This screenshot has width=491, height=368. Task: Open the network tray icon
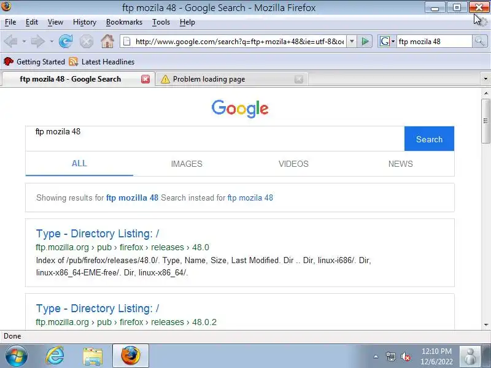pos(390,356)
